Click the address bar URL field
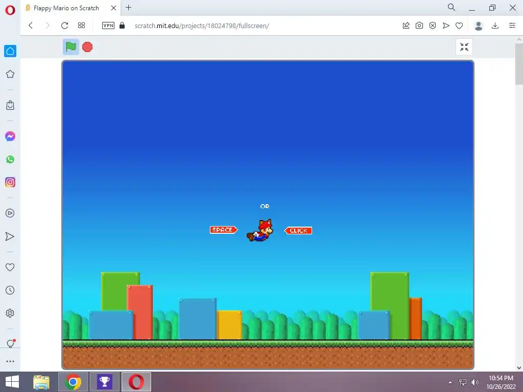 tap(202, 26)
